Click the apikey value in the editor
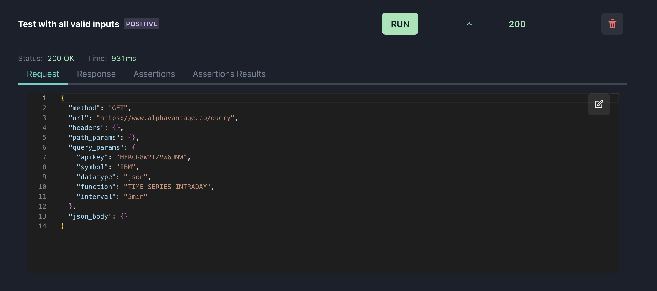The height and width of the screenshot is (291, 657). [x=152, y=157]
